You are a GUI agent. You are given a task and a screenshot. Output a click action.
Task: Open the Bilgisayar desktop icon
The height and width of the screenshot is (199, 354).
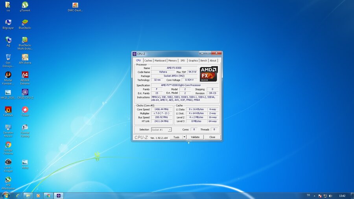pos(8,24)
